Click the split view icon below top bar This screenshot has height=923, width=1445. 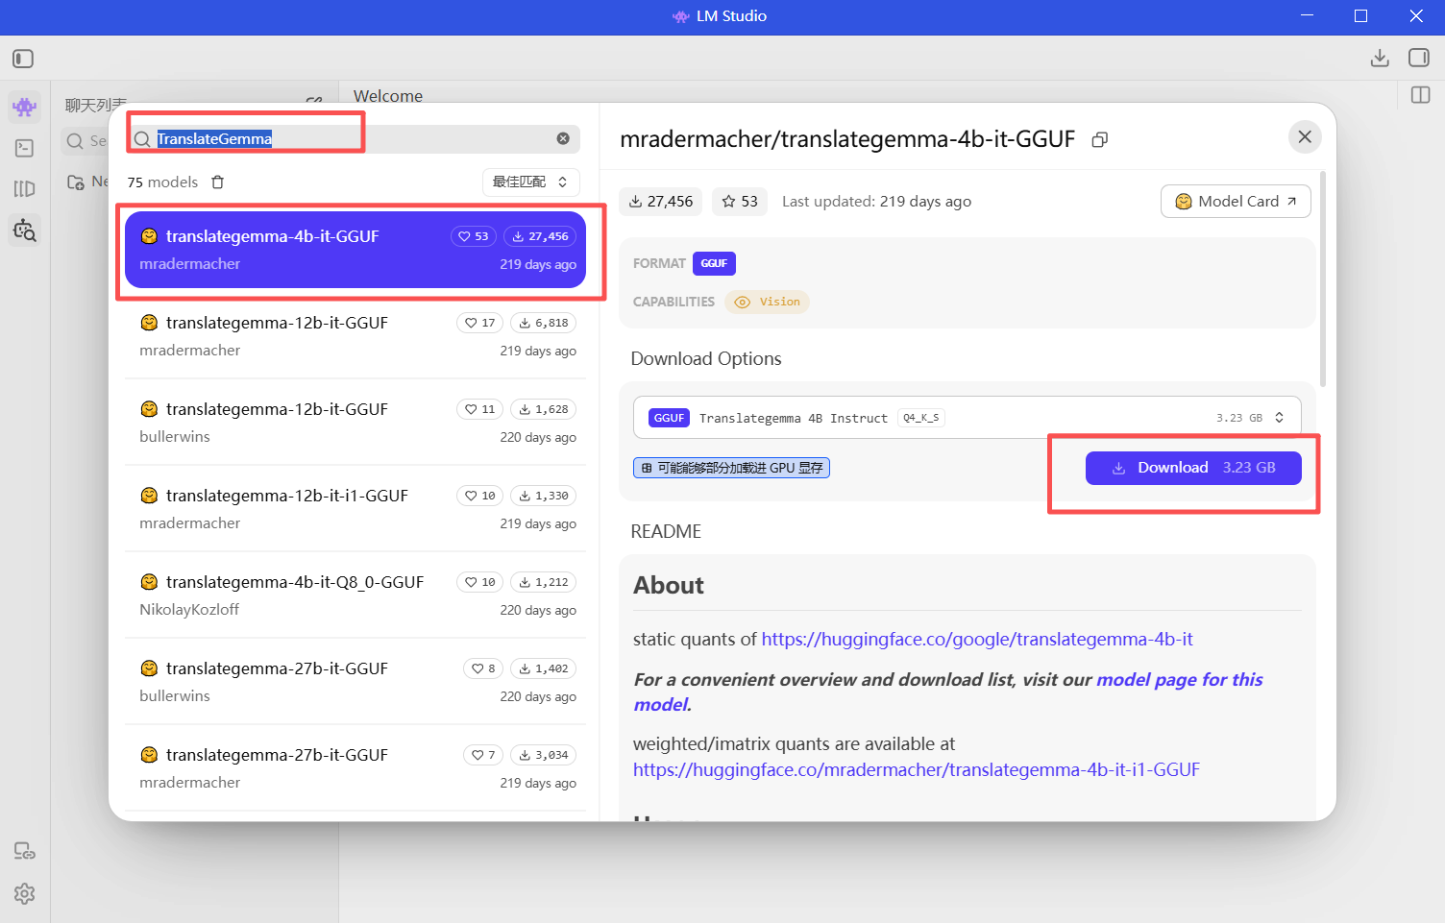tap(1421, 95)
